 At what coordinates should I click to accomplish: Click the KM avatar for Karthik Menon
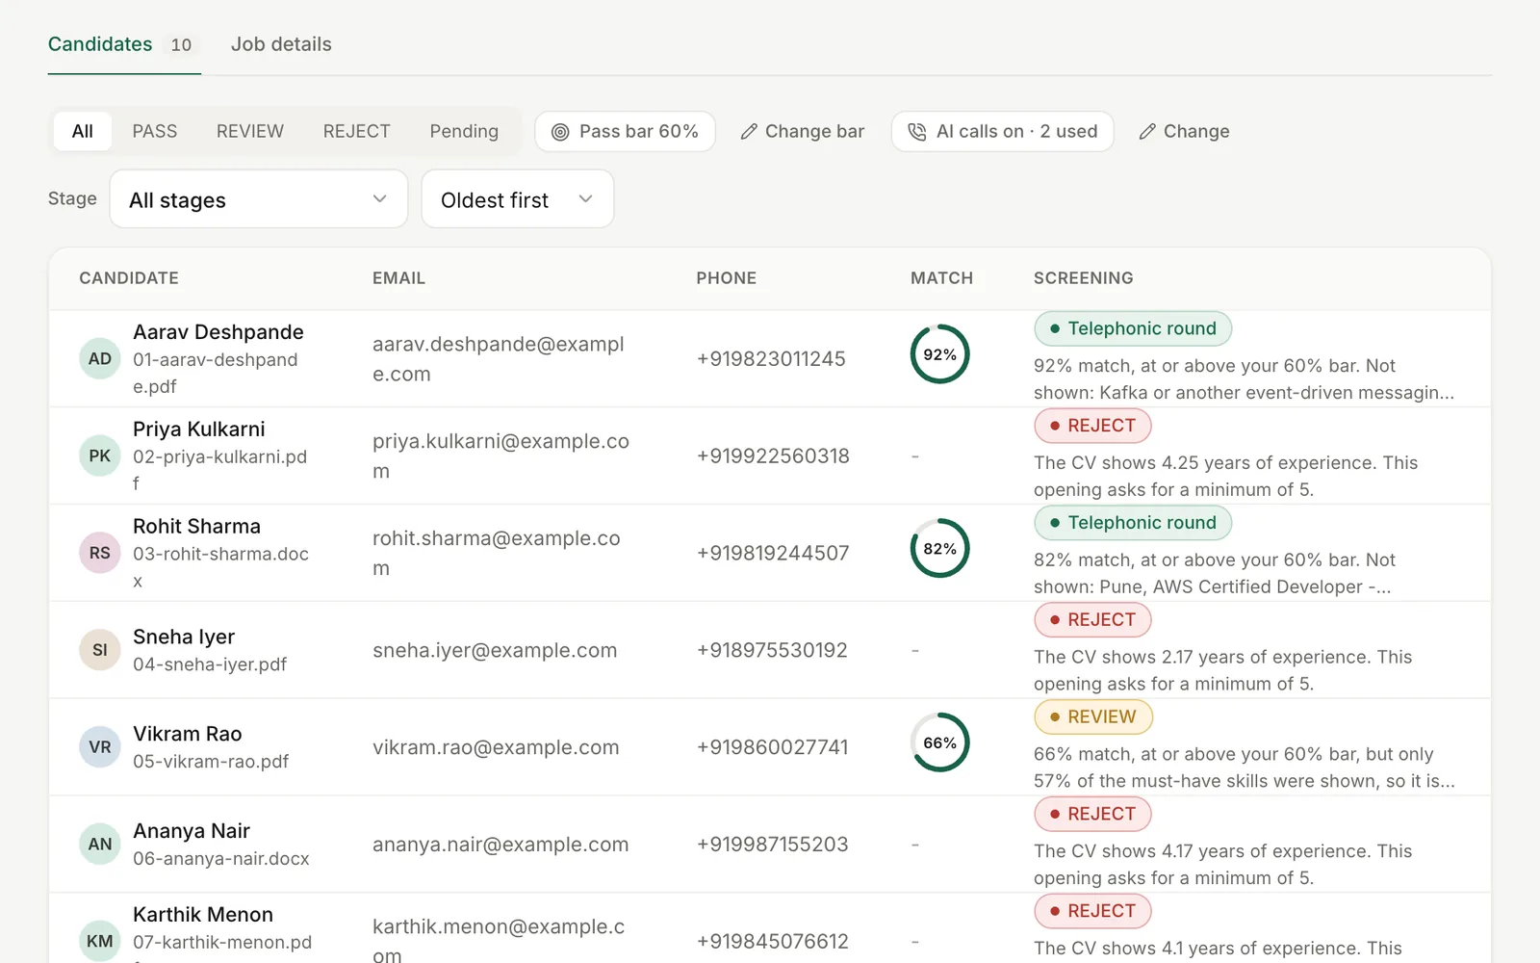coord(100,941)
